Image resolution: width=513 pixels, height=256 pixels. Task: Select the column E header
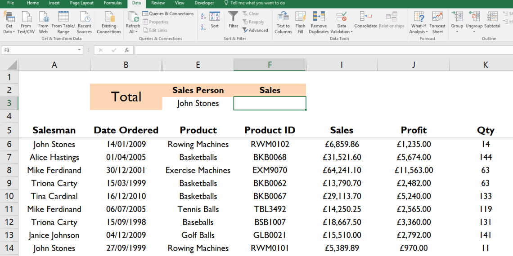click(x=198, y=65)
